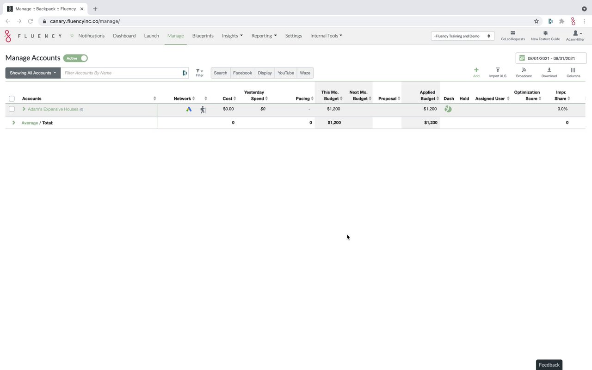
Task: Sort by Applied Budget arrows
Action: click(438, 99)
